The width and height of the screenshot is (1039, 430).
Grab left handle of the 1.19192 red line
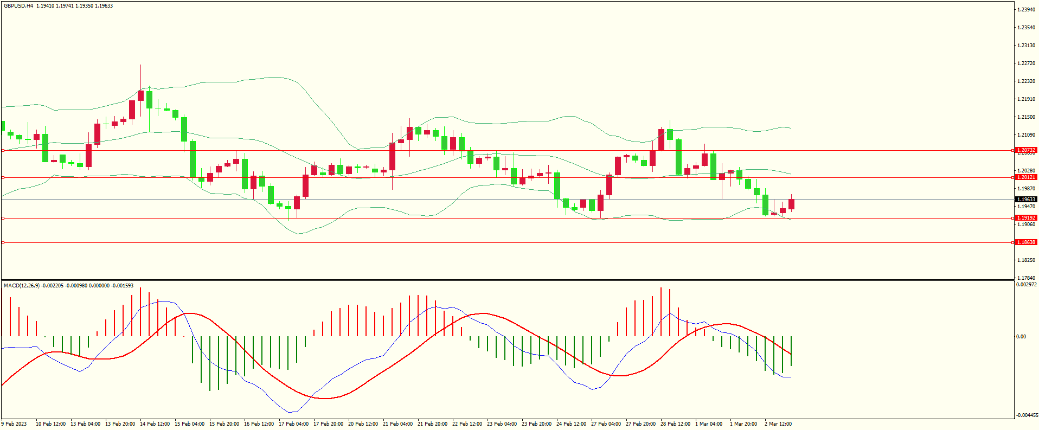[3, 218]
